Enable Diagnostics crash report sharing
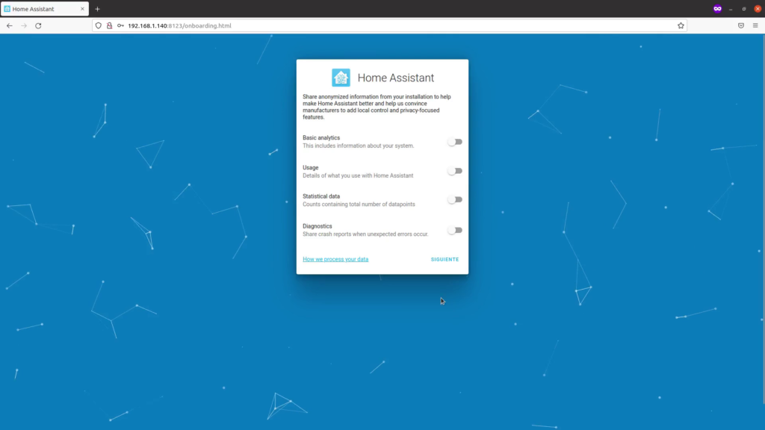Image resolution: width=765 pixels, height=430 pixels. [454, 229]
